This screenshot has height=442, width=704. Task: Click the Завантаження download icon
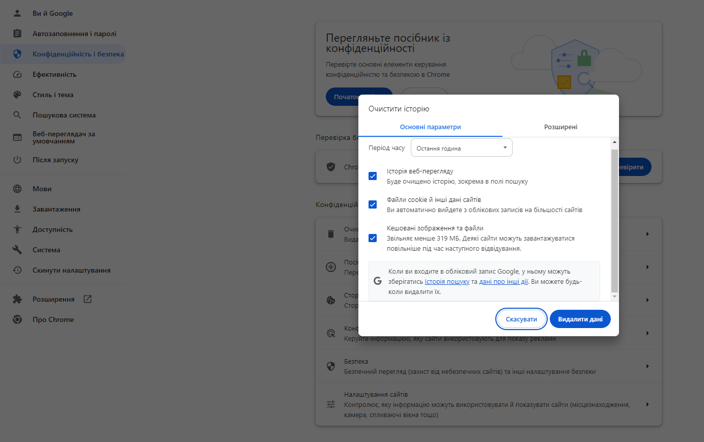(x=17, y=209)
